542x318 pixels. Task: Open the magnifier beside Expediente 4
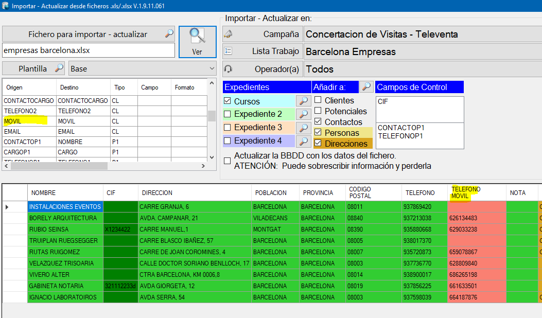pos(303,141)
